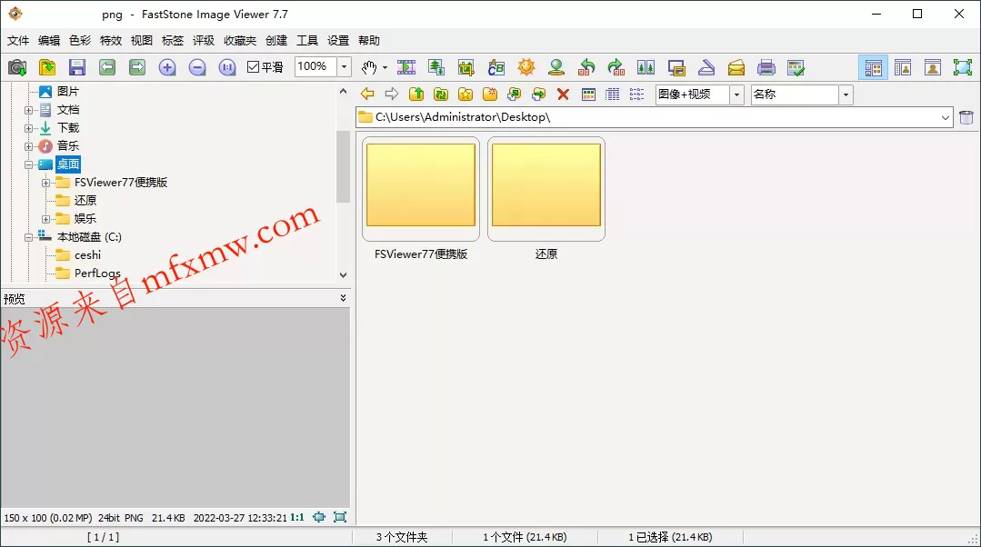The image size is (981, 547).
Task: Switch to the single-image portrait view mode
Action: tap(933, 67)
